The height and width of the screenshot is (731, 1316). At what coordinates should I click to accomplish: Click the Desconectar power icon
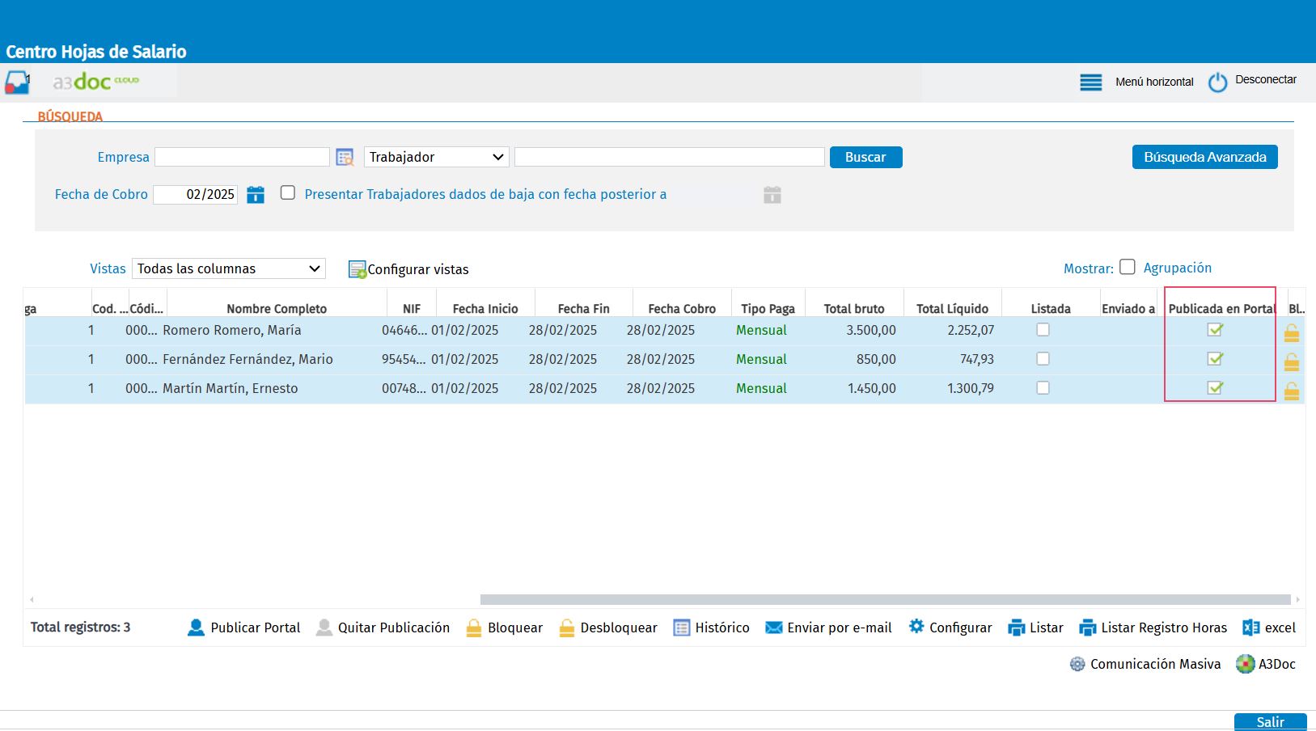pyautogui.click(x=1217, y=82)
